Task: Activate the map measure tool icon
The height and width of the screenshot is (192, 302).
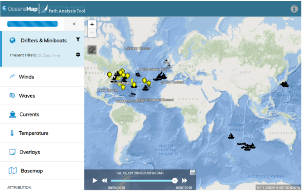Action: click(x=92, y=50)
